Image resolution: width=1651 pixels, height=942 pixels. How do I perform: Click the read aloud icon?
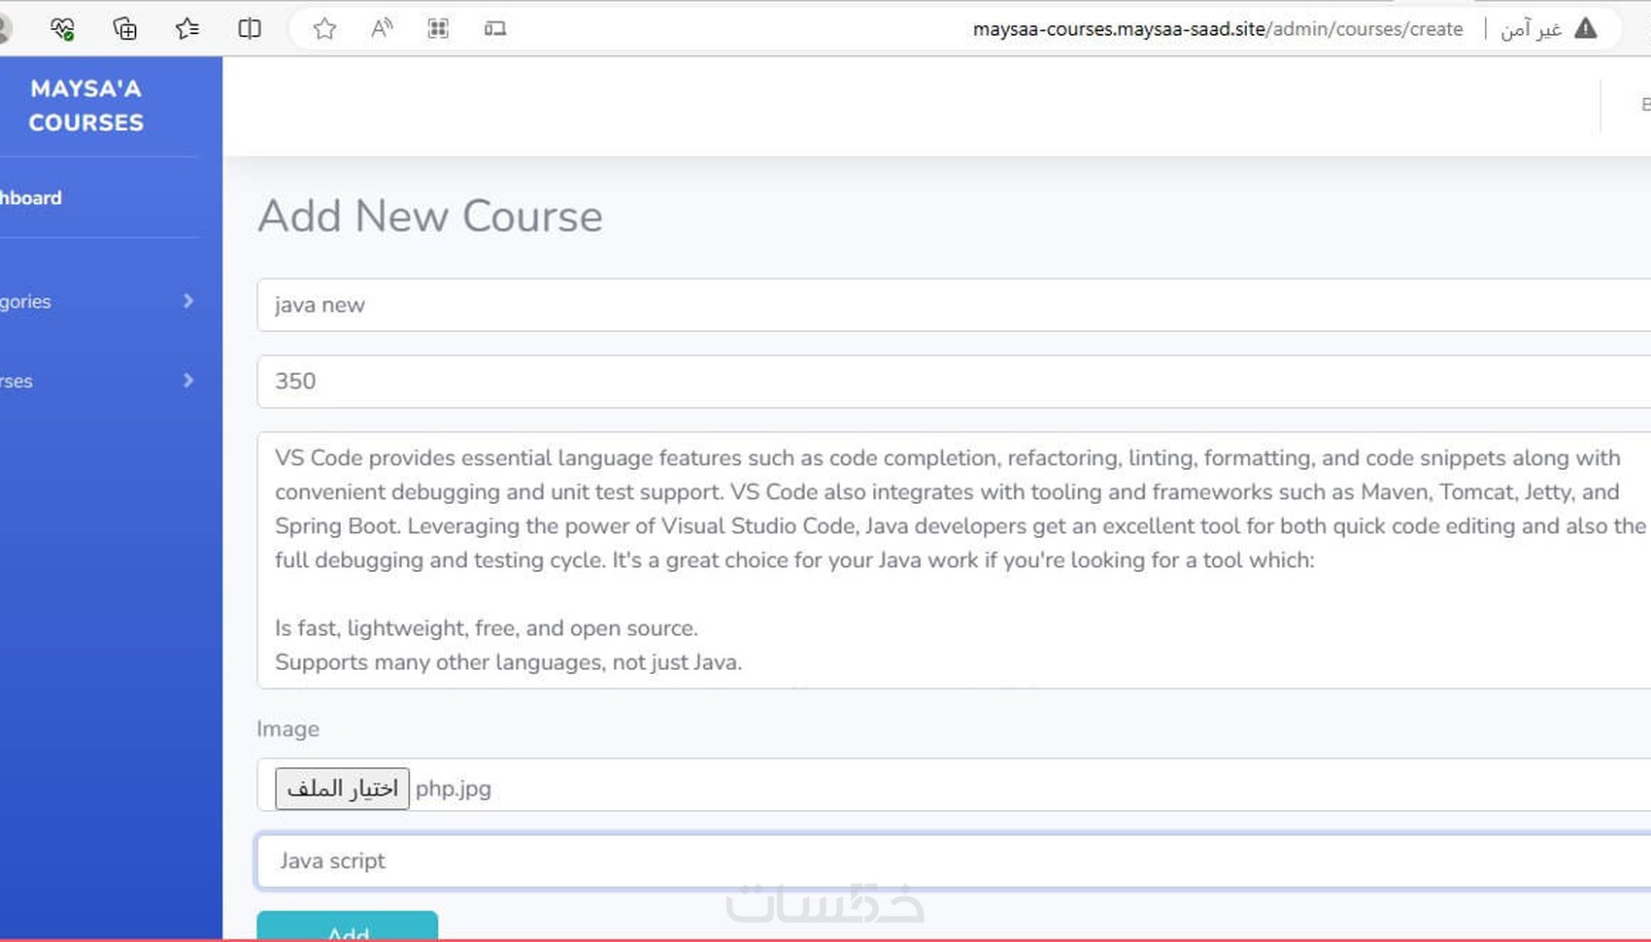pyautogui.click(x=382, y=29)
